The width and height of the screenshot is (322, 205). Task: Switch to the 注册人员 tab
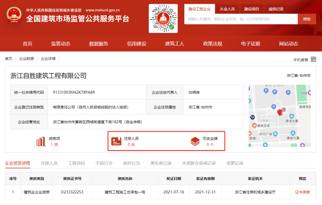[49, 163]
